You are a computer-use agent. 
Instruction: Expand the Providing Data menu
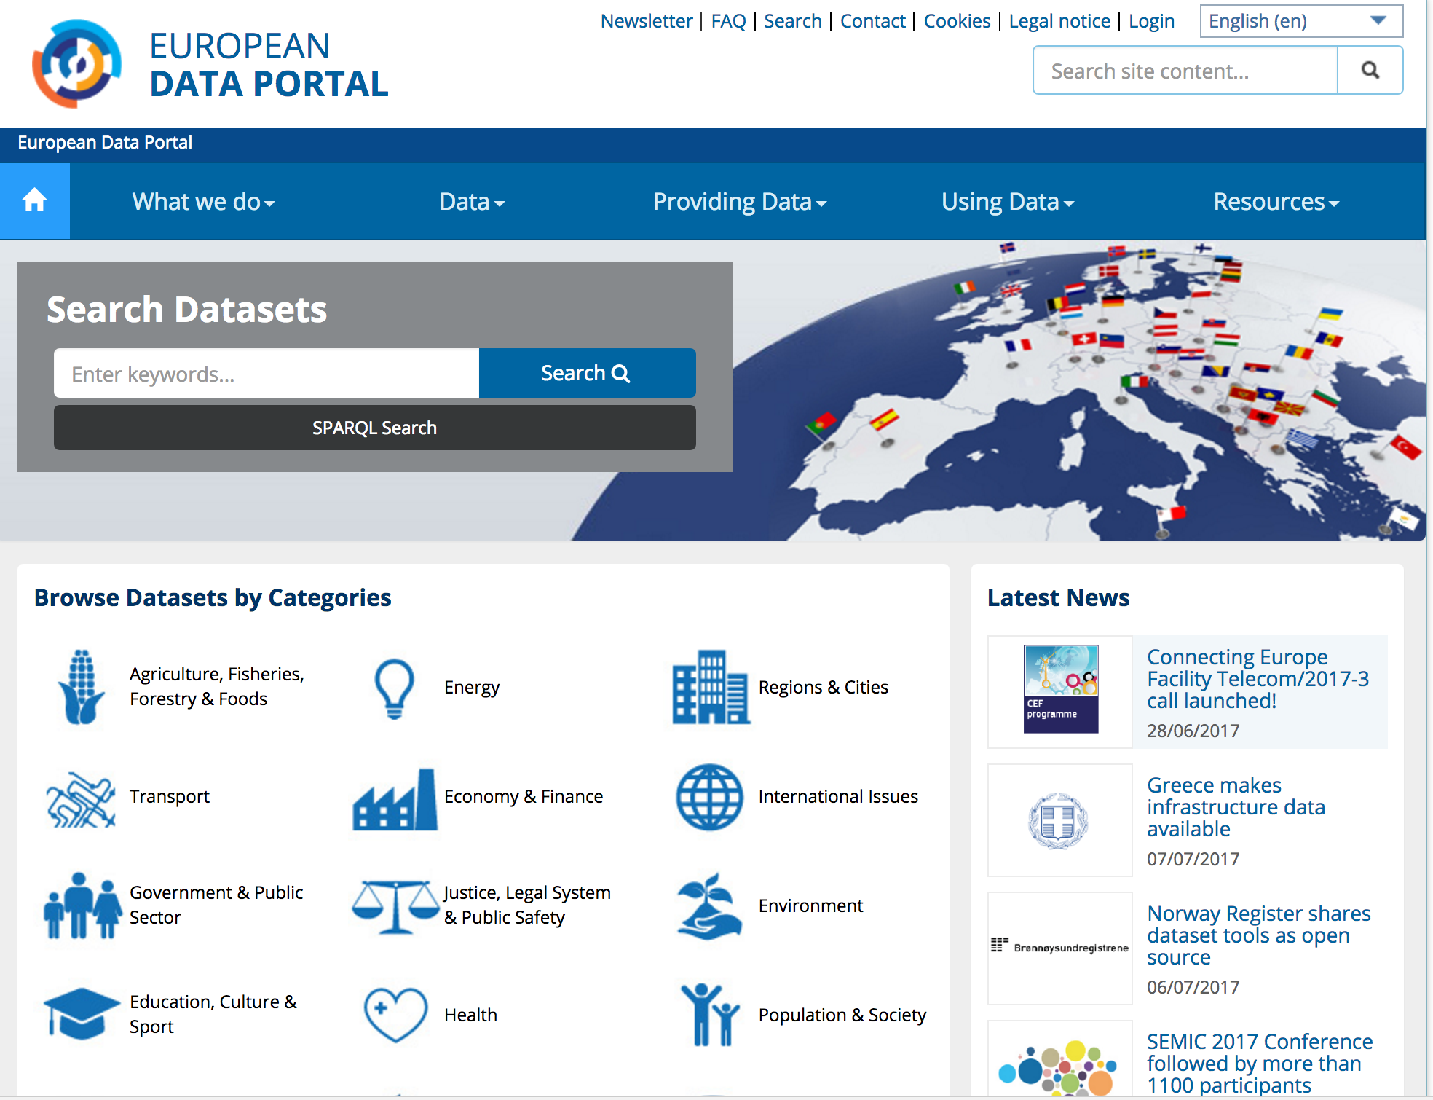coord(739,202)
